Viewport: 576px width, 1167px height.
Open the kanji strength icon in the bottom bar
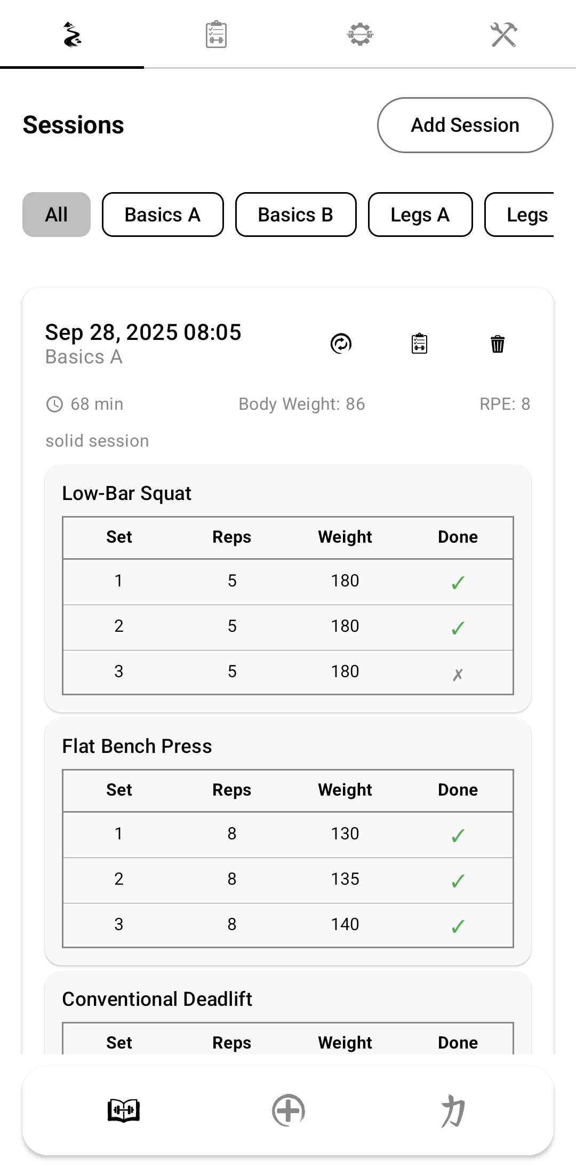453,1111
